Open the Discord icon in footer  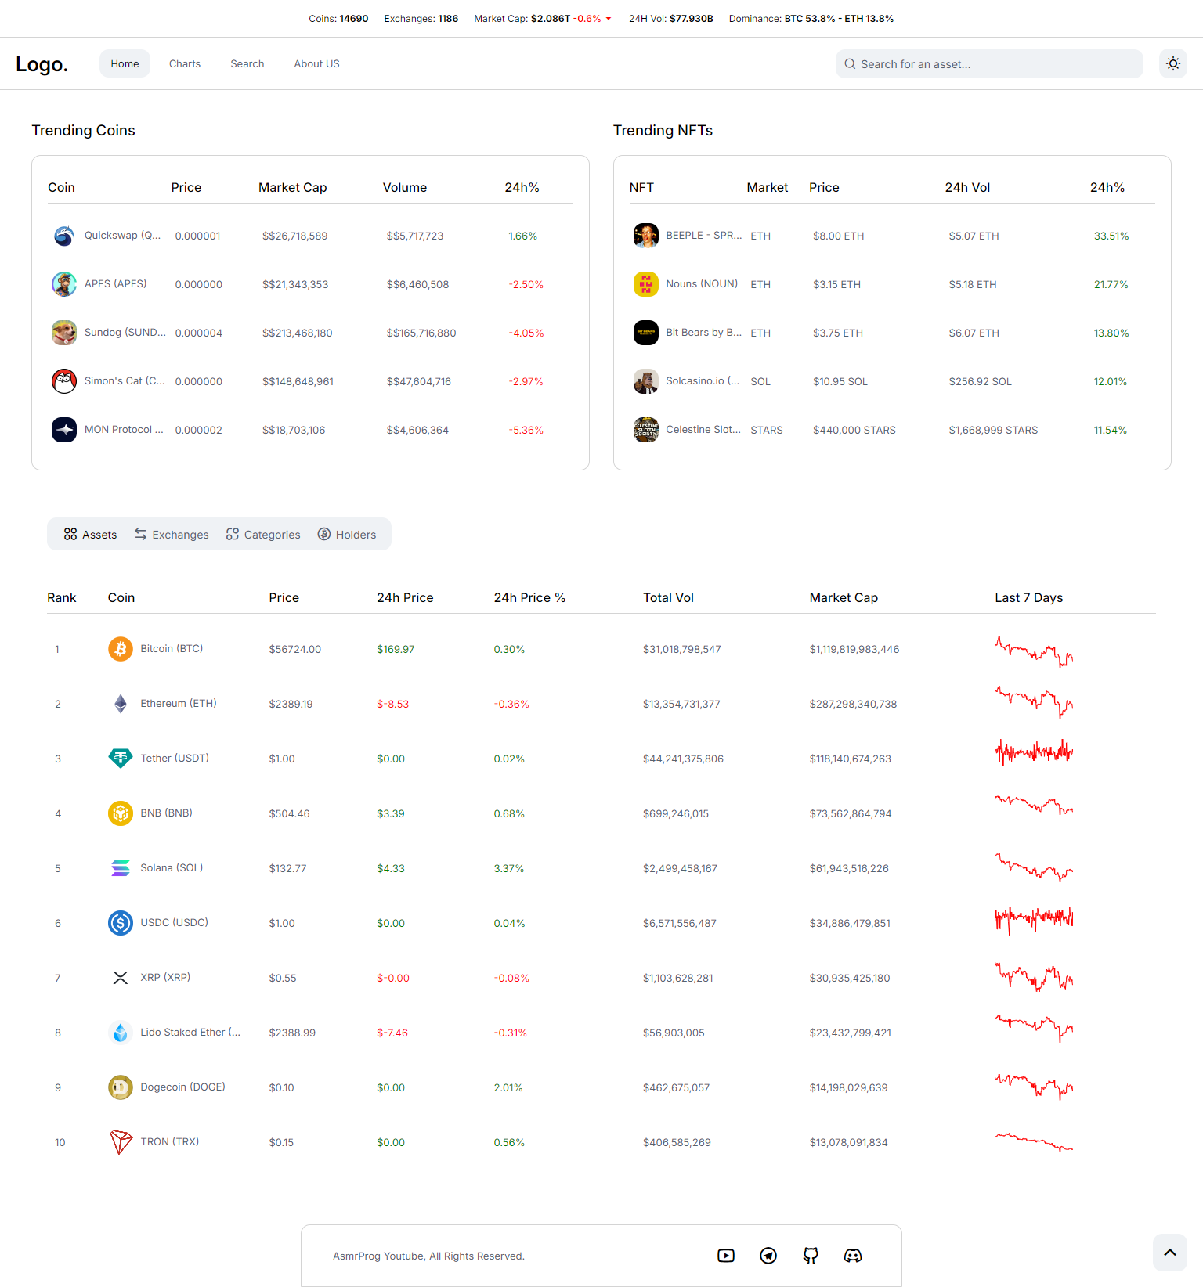pyautogui.click(x=853, y=1256)
